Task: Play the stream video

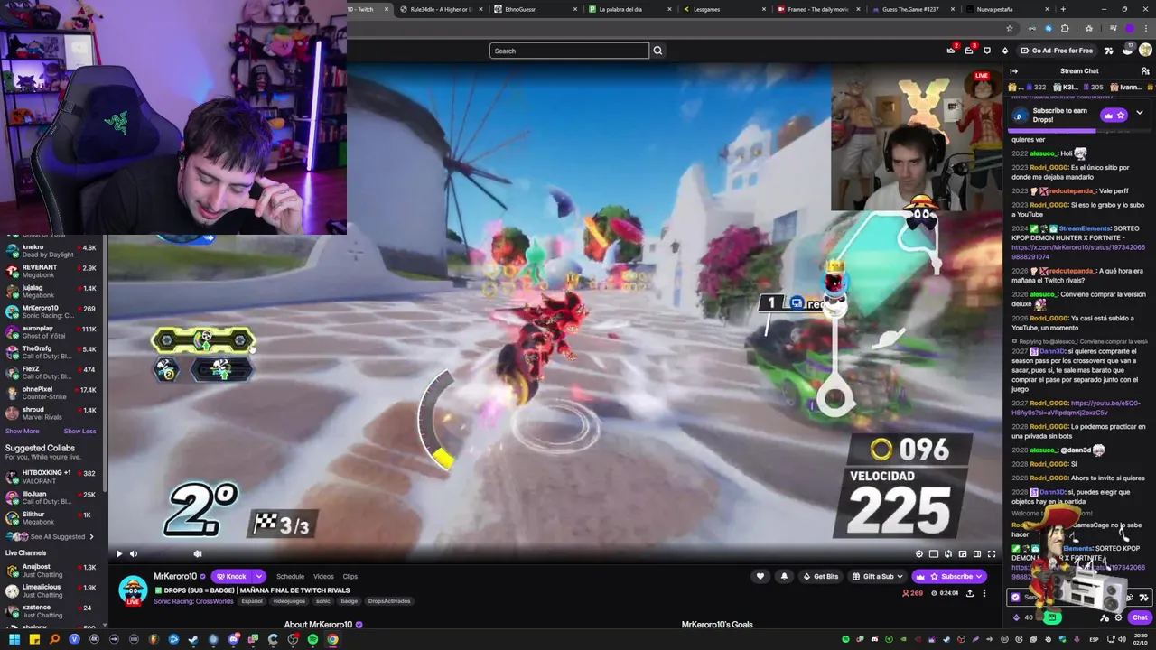Action: [118, 554]
